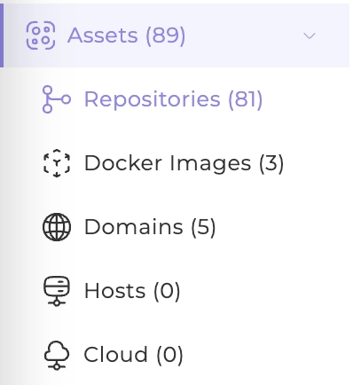Click the Docker Images dashed-cube icon

pos(57,163)
